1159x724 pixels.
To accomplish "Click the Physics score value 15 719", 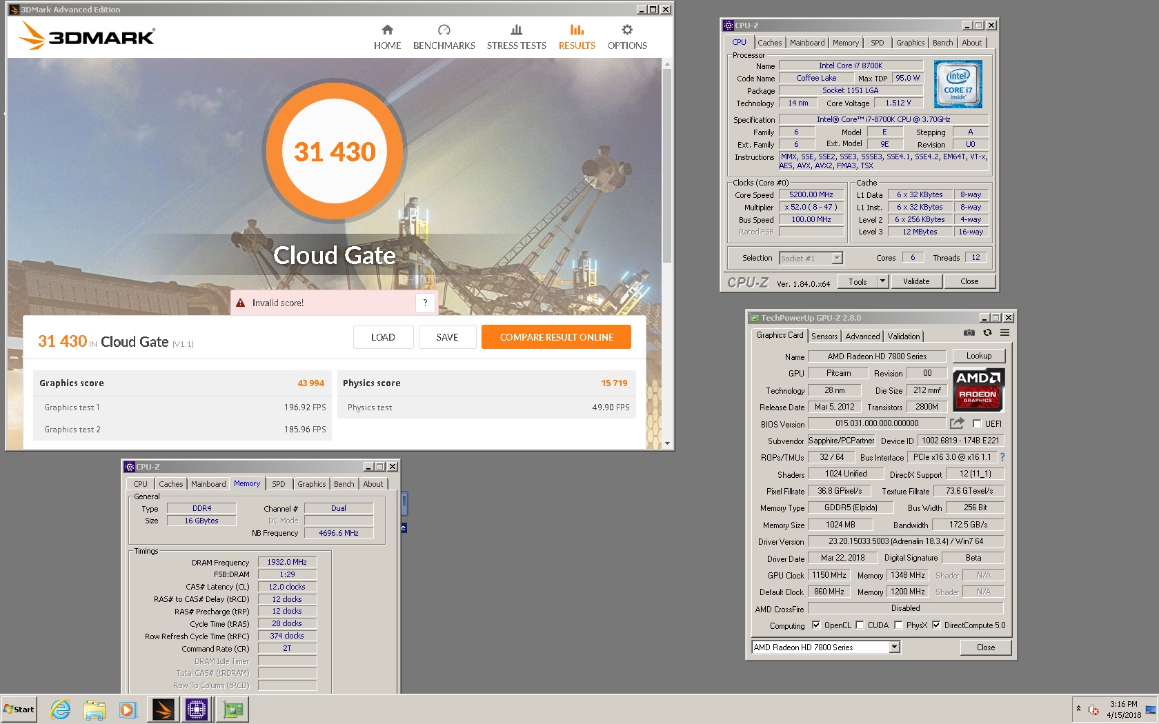I will [x=614, y=383].
